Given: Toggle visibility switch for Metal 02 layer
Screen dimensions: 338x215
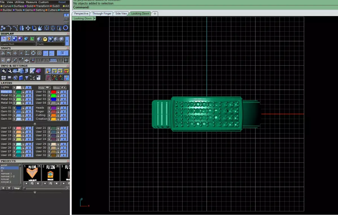Looking at the screenshot, I should [x=28, y=96].
